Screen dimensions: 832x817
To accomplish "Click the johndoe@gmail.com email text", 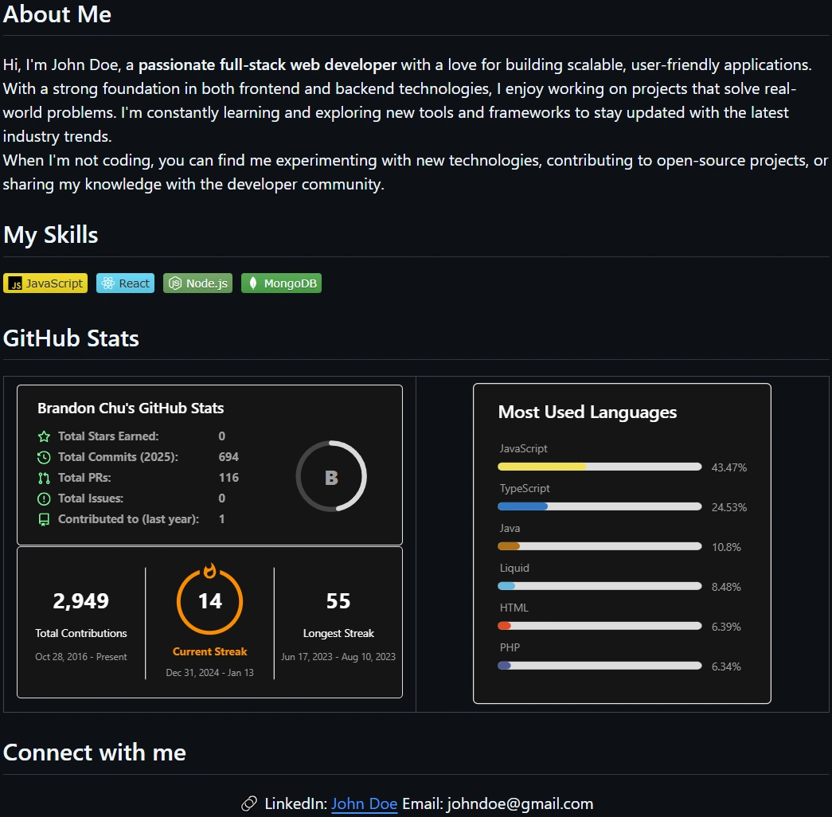I will pos(520,803).
